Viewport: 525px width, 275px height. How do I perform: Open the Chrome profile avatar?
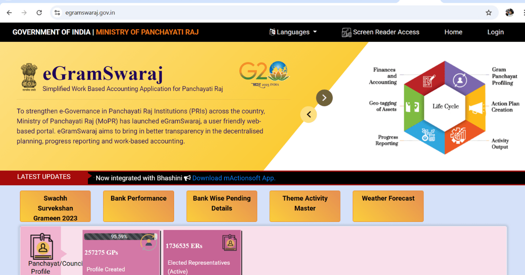pyautogui.click(x=509, y=13)
